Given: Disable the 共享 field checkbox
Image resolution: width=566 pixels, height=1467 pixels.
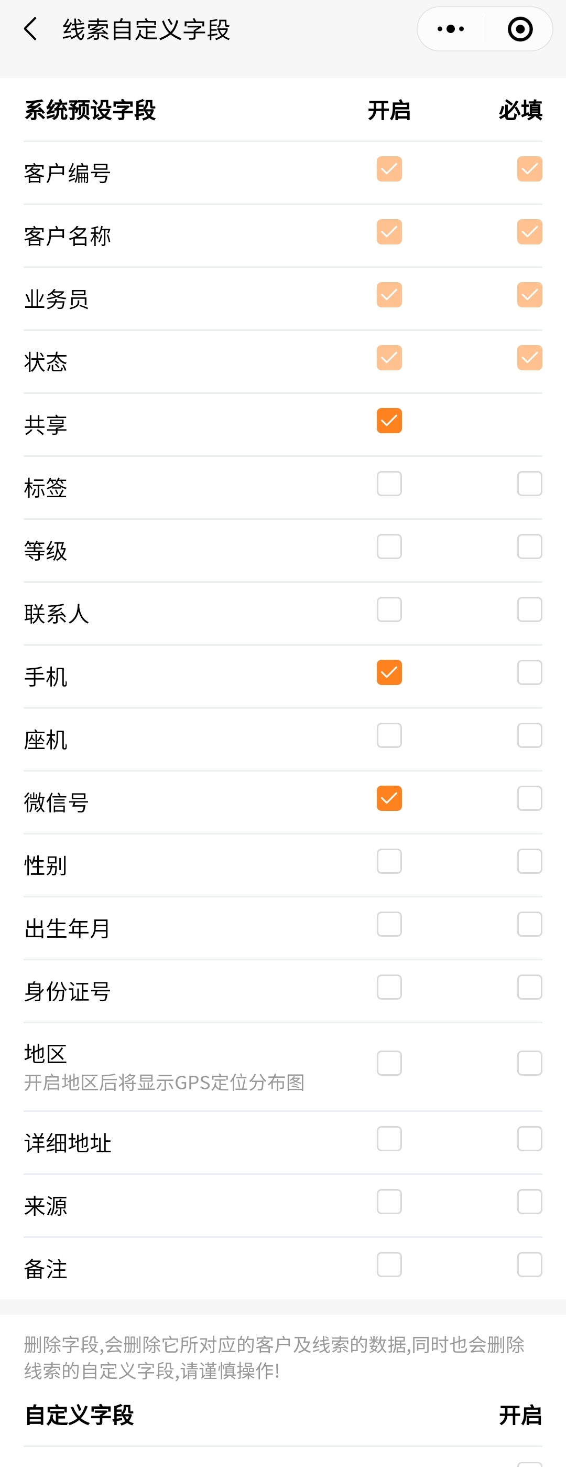Looking at the screenshot, I should tap(389, 421).
